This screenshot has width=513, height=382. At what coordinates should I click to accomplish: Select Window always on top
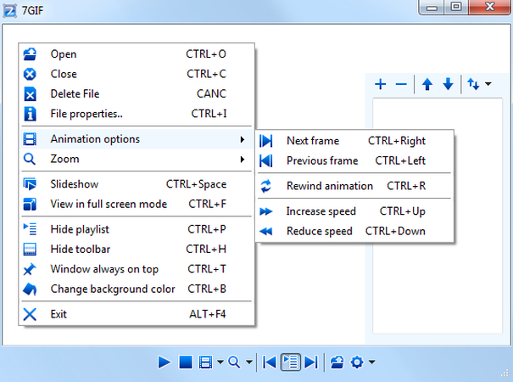[137, 269]
